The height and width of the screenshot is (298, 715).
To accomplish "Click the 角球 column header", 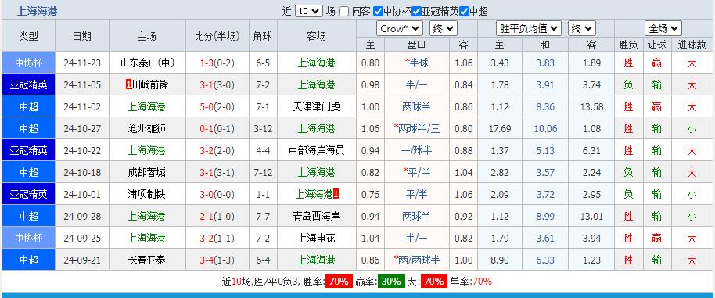I will [263, 36].
